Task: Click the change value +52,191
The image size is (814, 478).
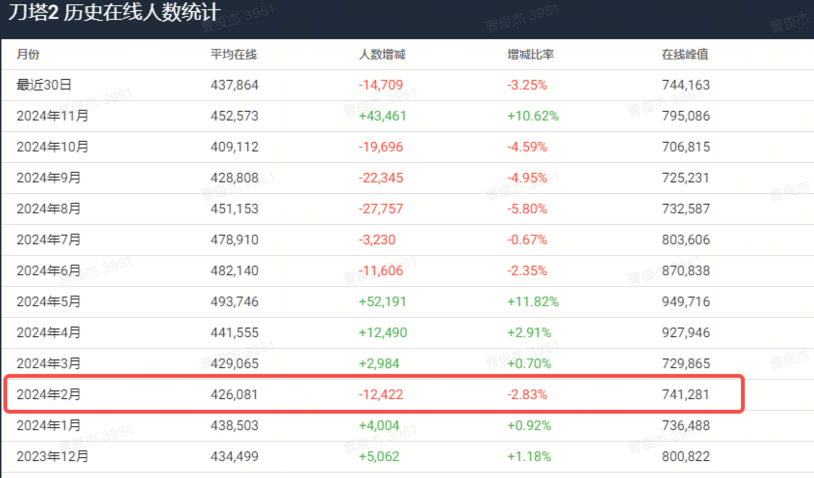Action: 382,302
